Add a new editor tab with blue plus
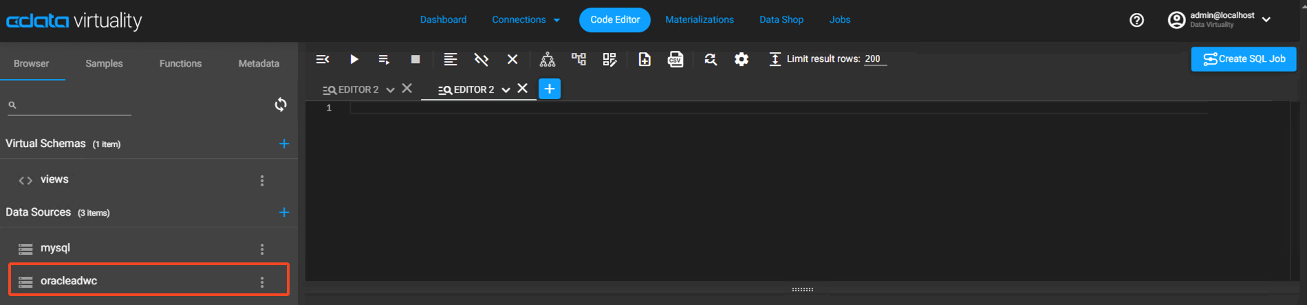The image size is (1307, 305). pyautogui.click(x=550, y=89)
